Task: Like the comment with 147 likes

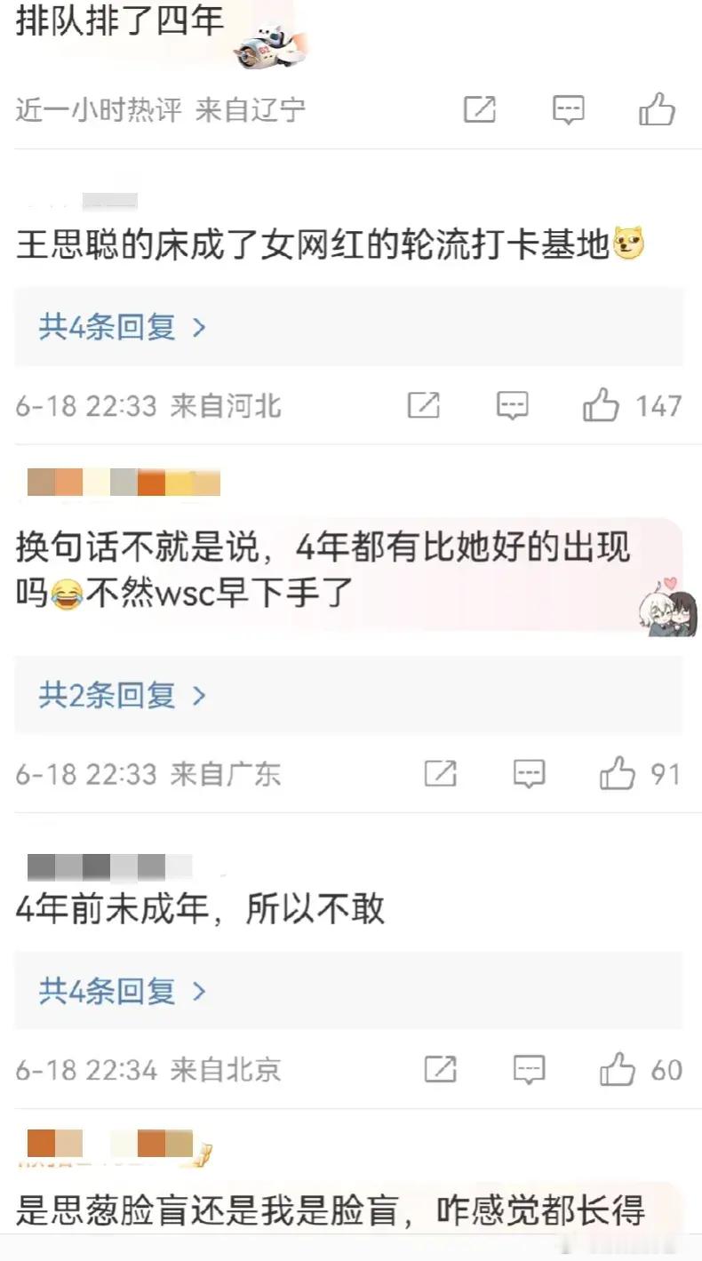Action: (x=601, y=406)
